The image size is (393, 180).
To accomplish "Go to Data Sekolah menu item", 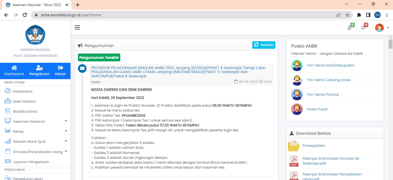I will point(24,101).
